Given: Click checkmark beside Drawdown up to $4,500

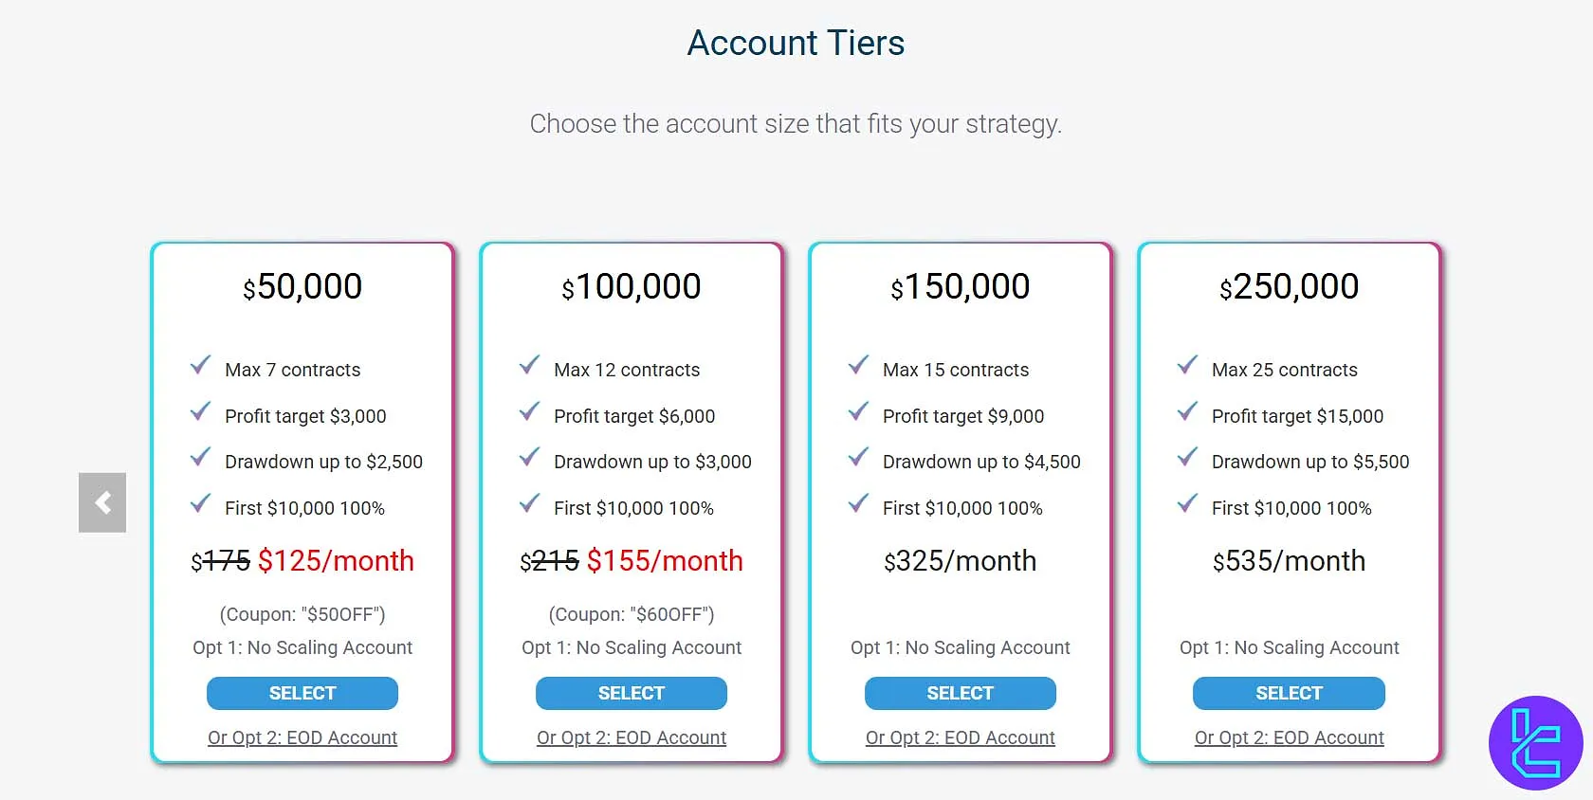Looking at the screenshot, I should (x=858, y=458).
